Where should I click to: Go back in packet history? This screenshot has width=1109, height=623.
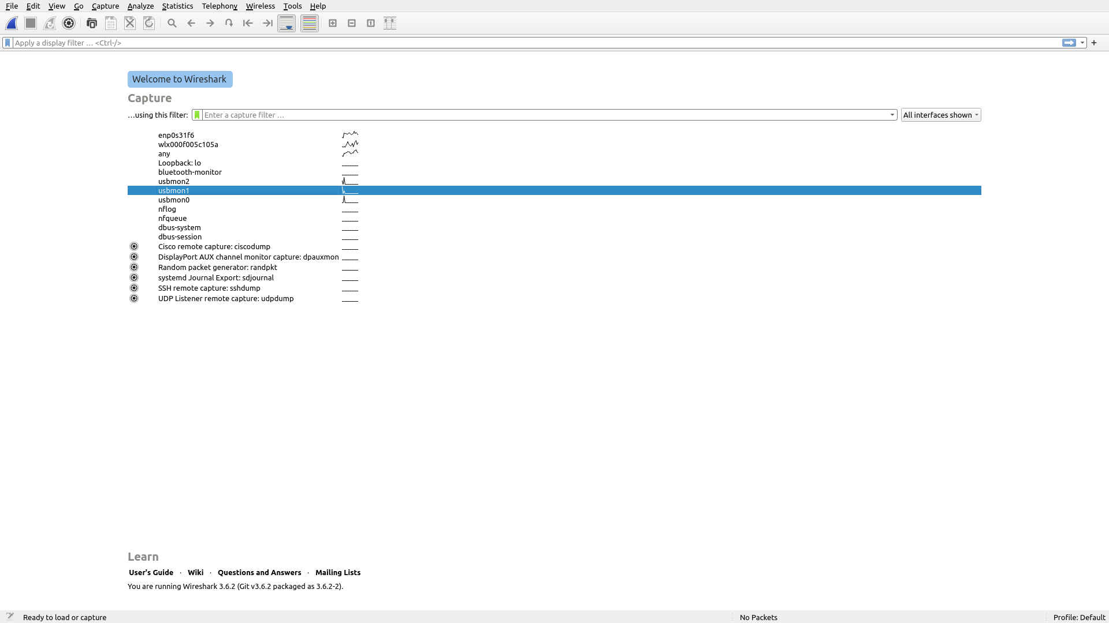pos(191,23)
